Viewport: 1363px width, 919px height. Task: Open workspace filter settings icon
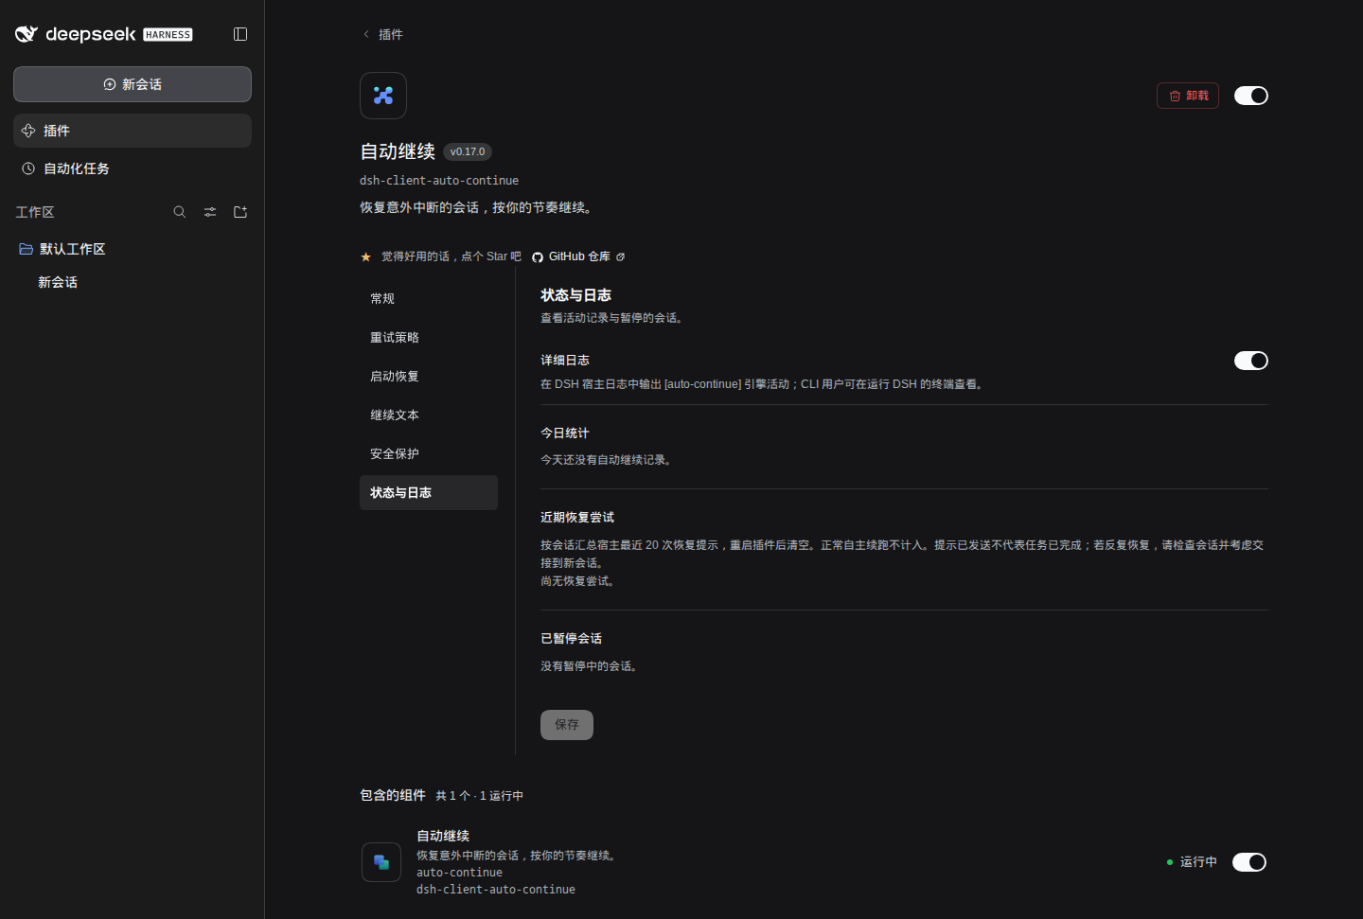210,212
